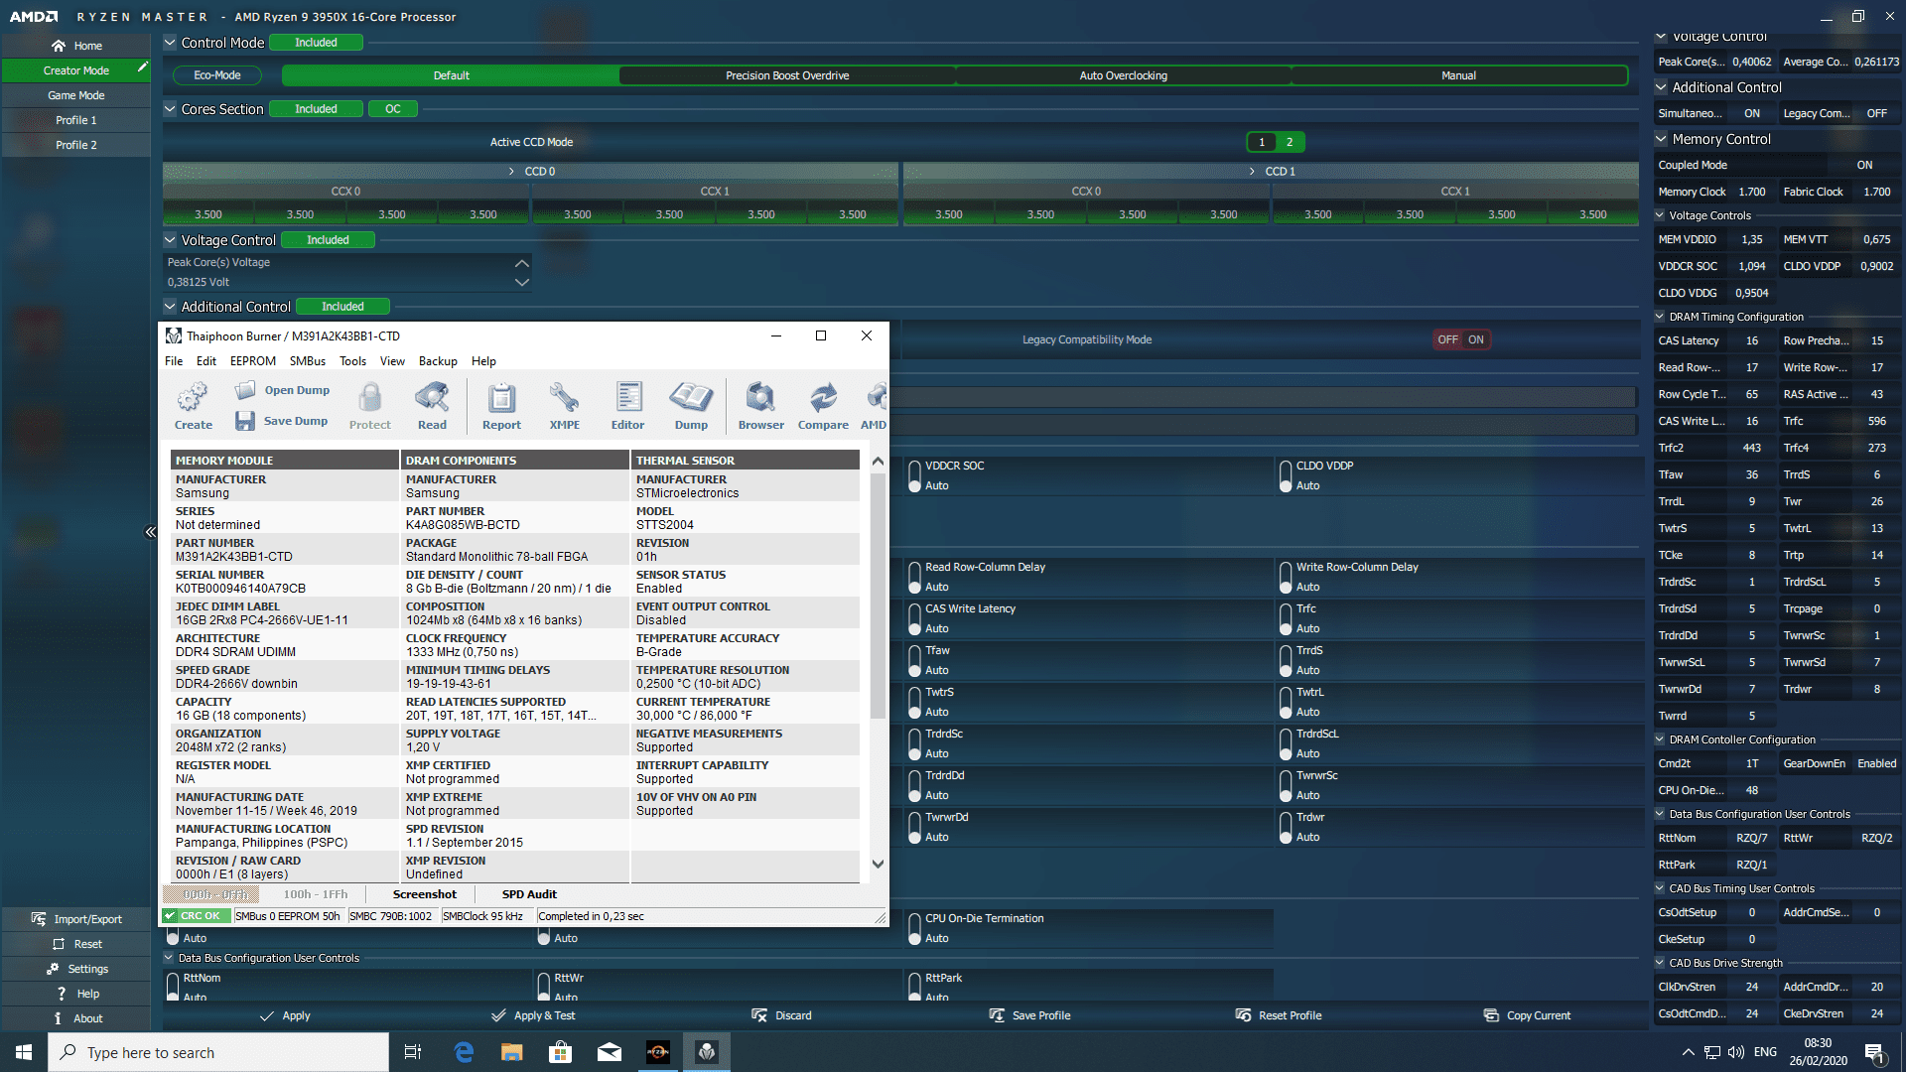Click Save Profile in the bottom bar
The width and height of the screenshot is (1906, 1072).
pyautogui.click(x=1029, y=1015)
